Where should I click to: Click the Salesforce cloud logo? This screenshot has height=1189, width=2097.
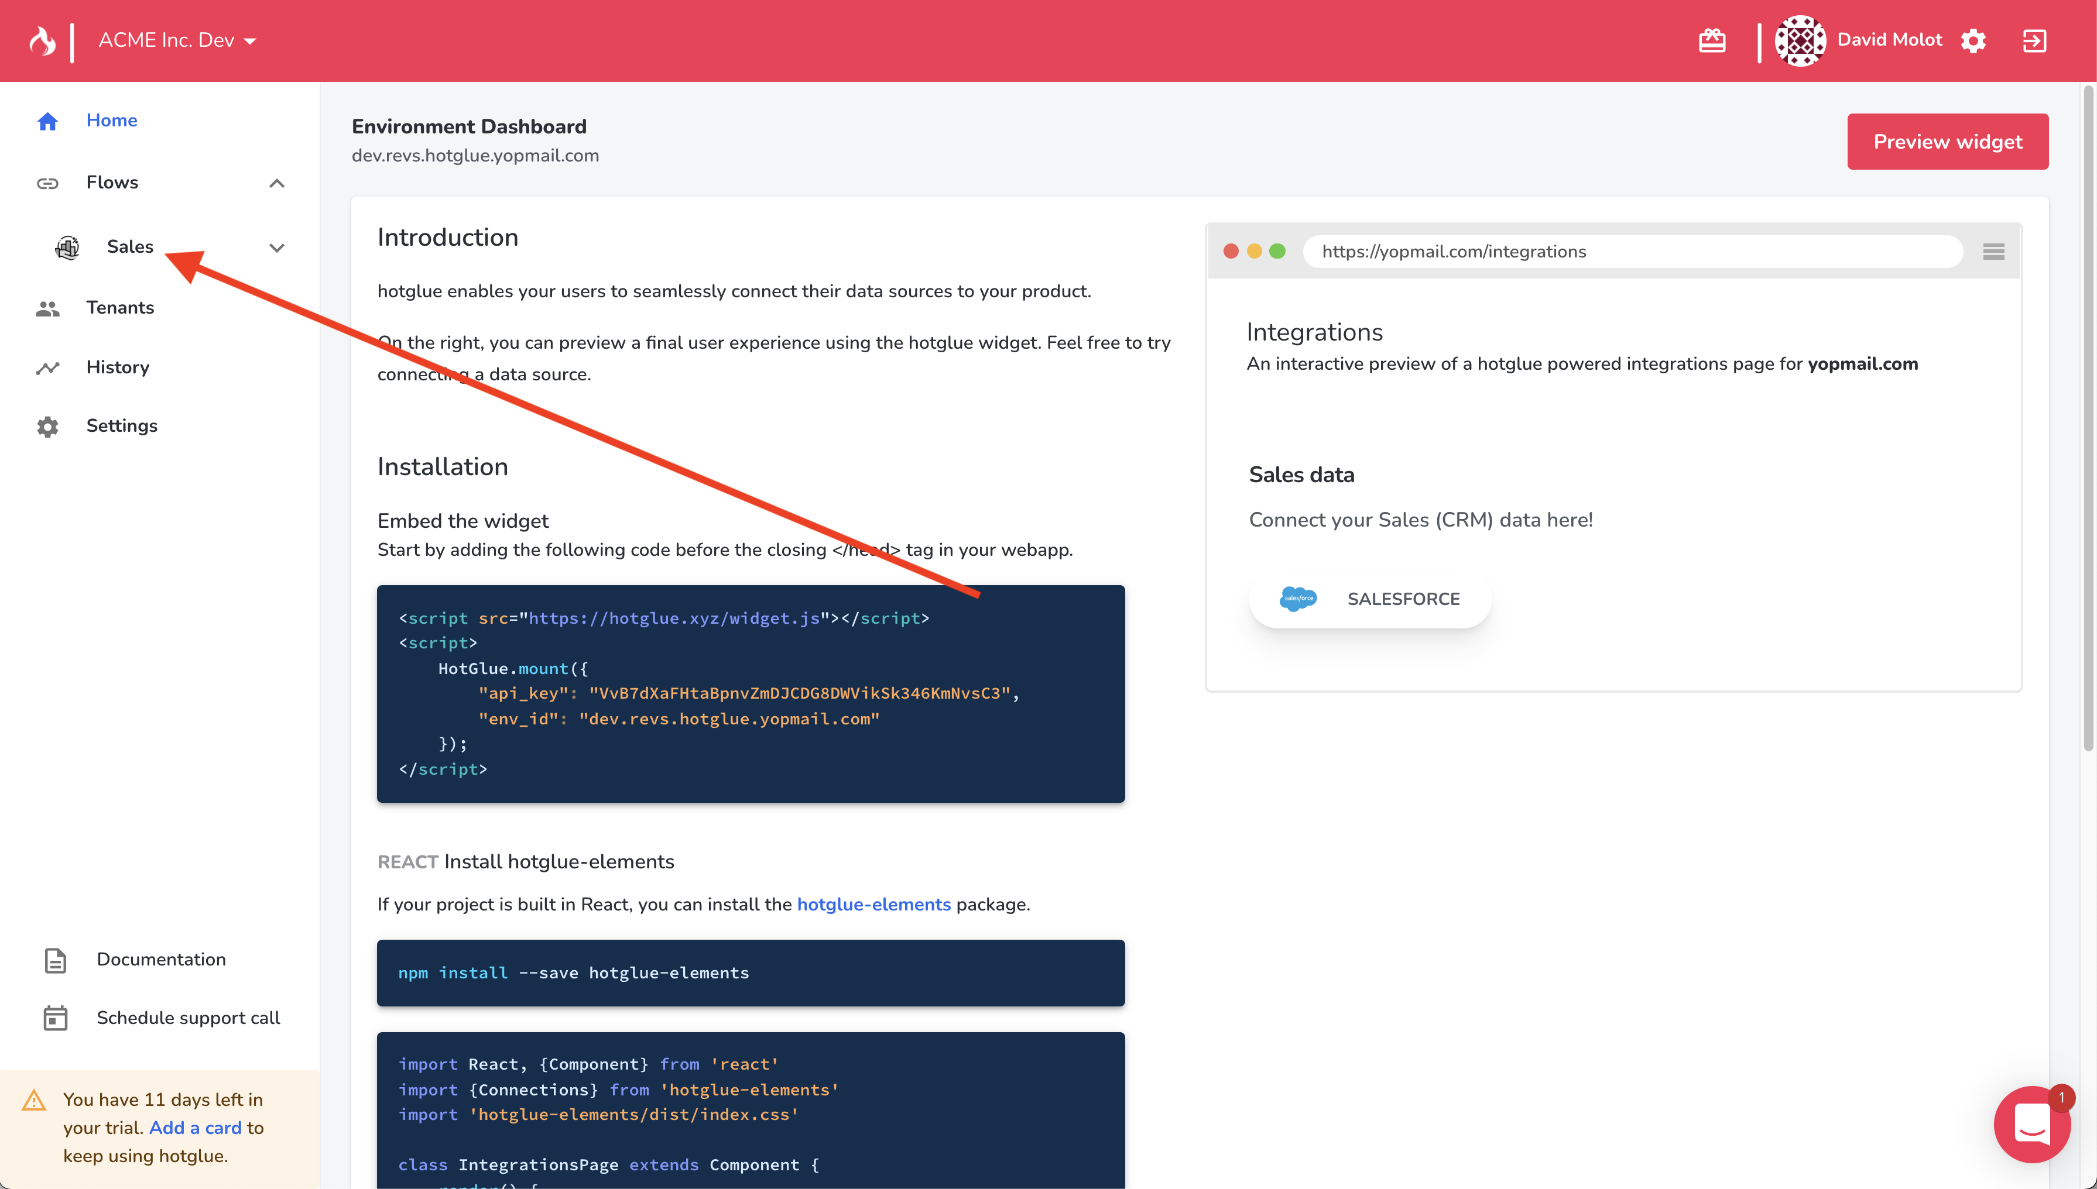[x=1297, y=599]
